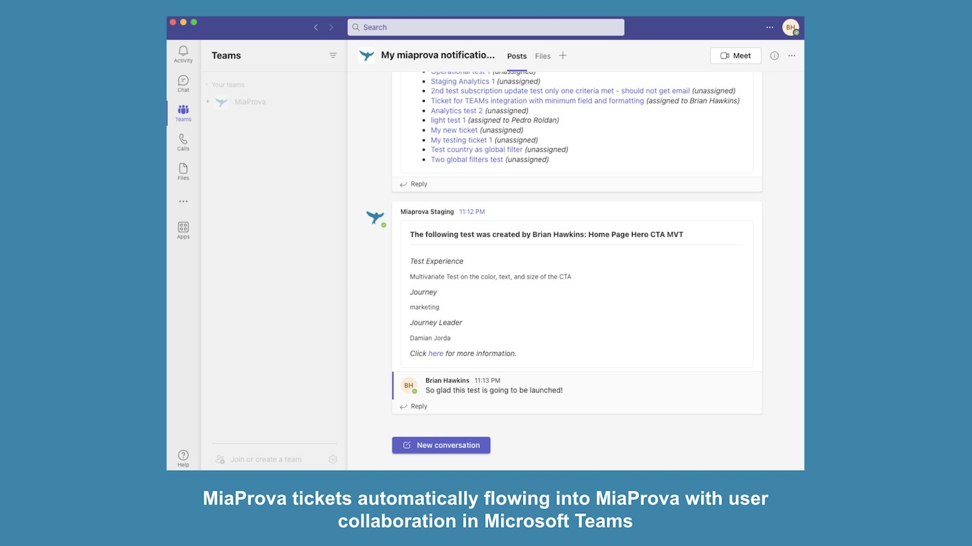Open the Calls section
972x546 pixels.
[x=183, y=142]
